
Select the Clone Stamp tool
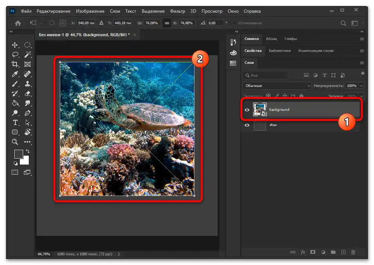(x=27, y=84)
